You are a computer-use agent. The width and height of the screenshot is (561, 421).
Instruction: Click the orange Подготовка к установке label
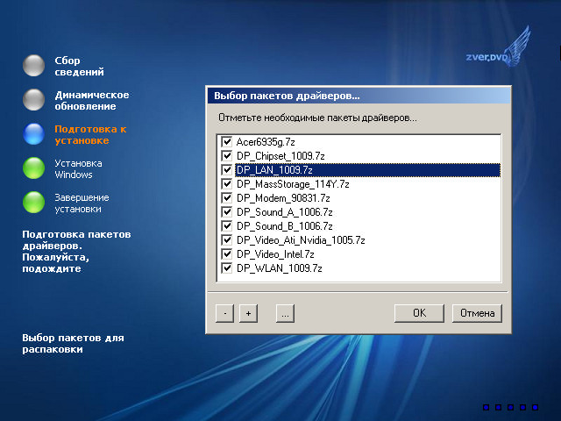tap(90, 135)
